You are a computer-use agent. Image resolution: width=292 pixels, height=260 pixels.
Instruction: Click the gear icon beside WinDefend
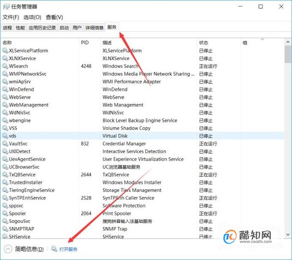click(5, 89)
